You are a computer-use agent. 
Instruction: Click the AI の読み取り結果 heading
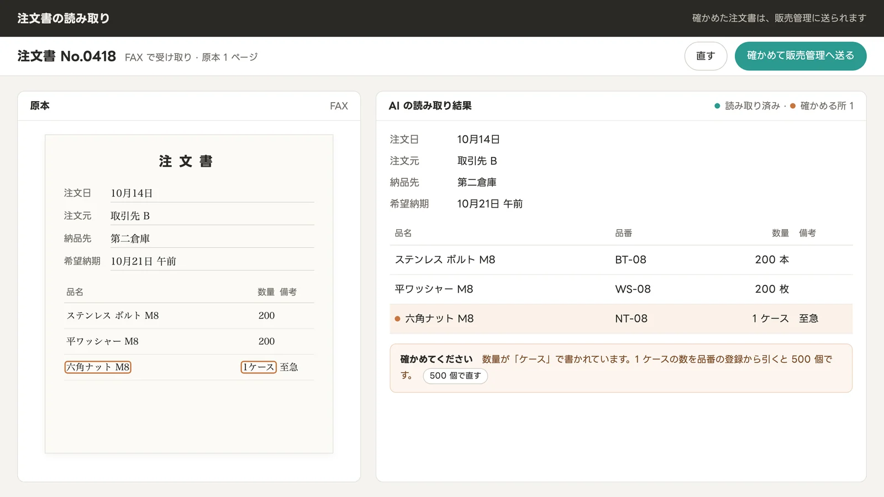(x=430, y=106)
